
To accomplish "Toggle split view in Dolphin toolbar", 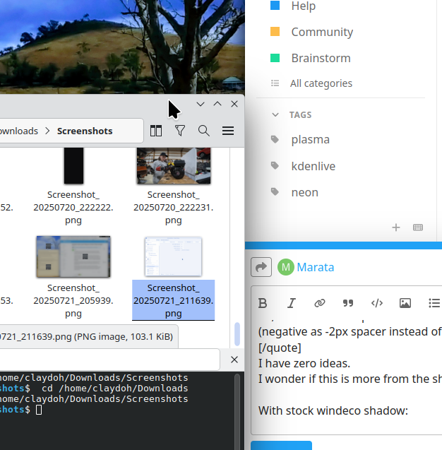I will tap(156, 131).
